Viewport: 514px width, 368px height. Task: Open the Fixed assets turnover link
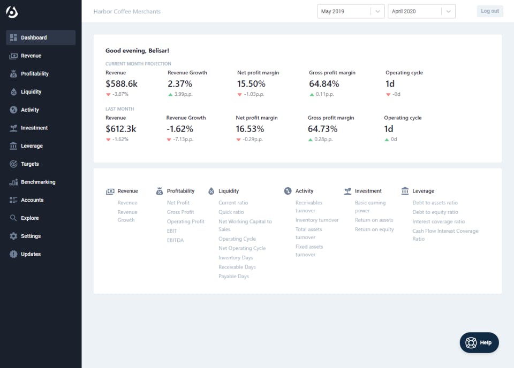tap(309, 251)
